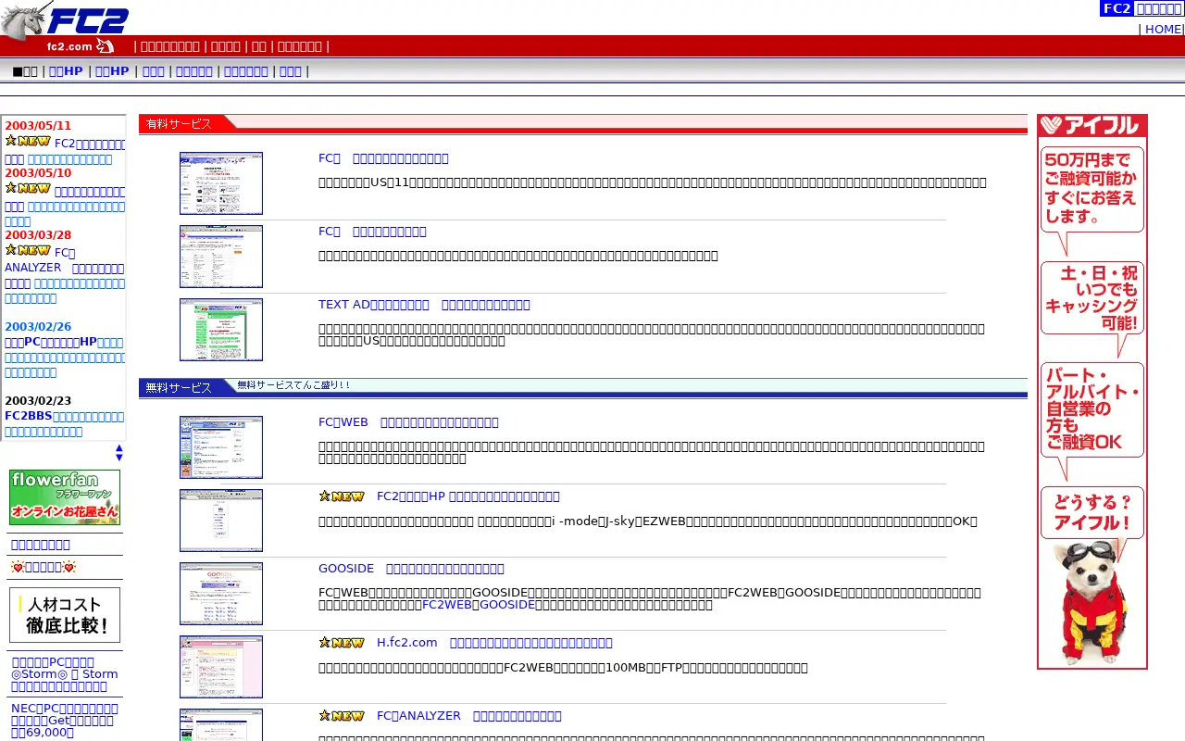Screen dimensions: 1185x741
Task: Click the small fc2.com logo in red bar
Action: coord(80,46)
